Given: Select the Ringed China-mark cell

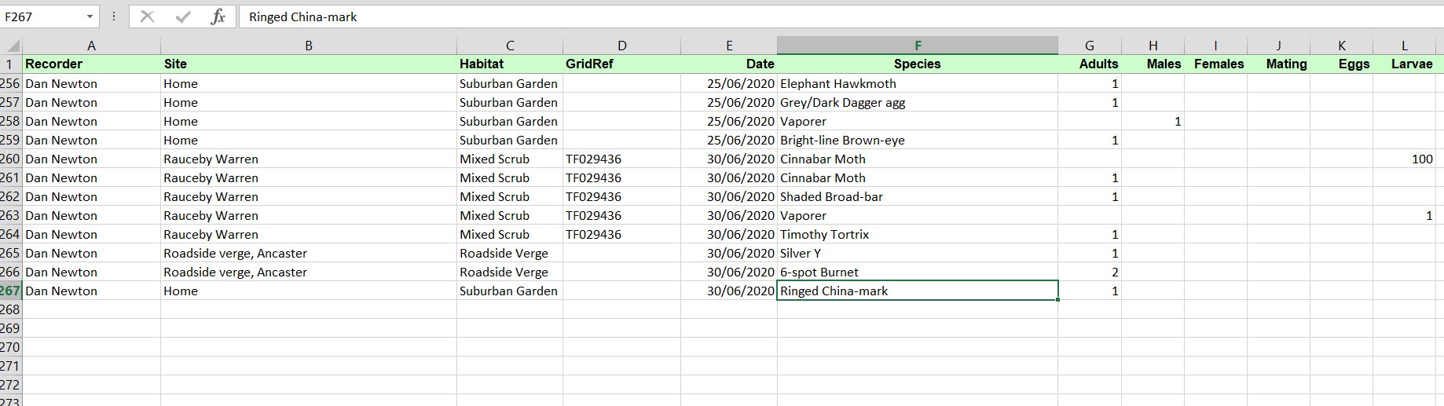Looking at the screenshot, I should [918, 291].
